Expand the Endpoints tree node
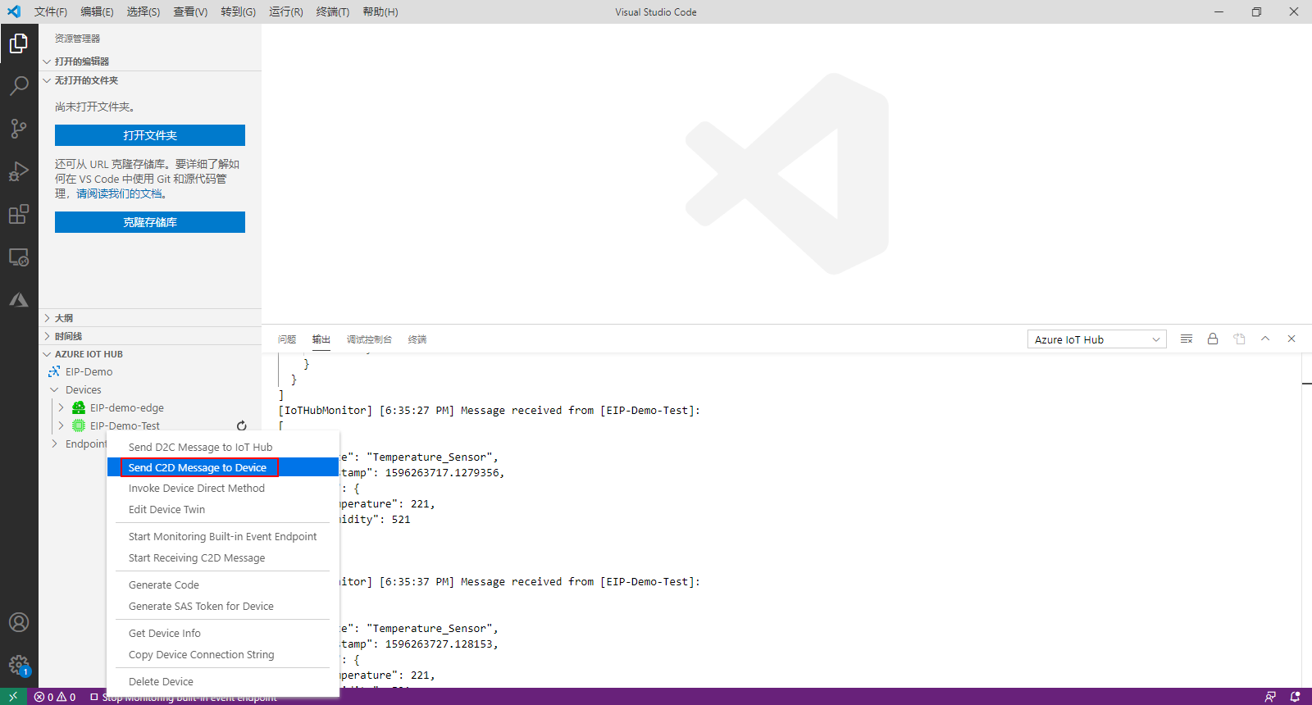Image resolution: width=1312 pixels, height=705 pixels. 54,443
